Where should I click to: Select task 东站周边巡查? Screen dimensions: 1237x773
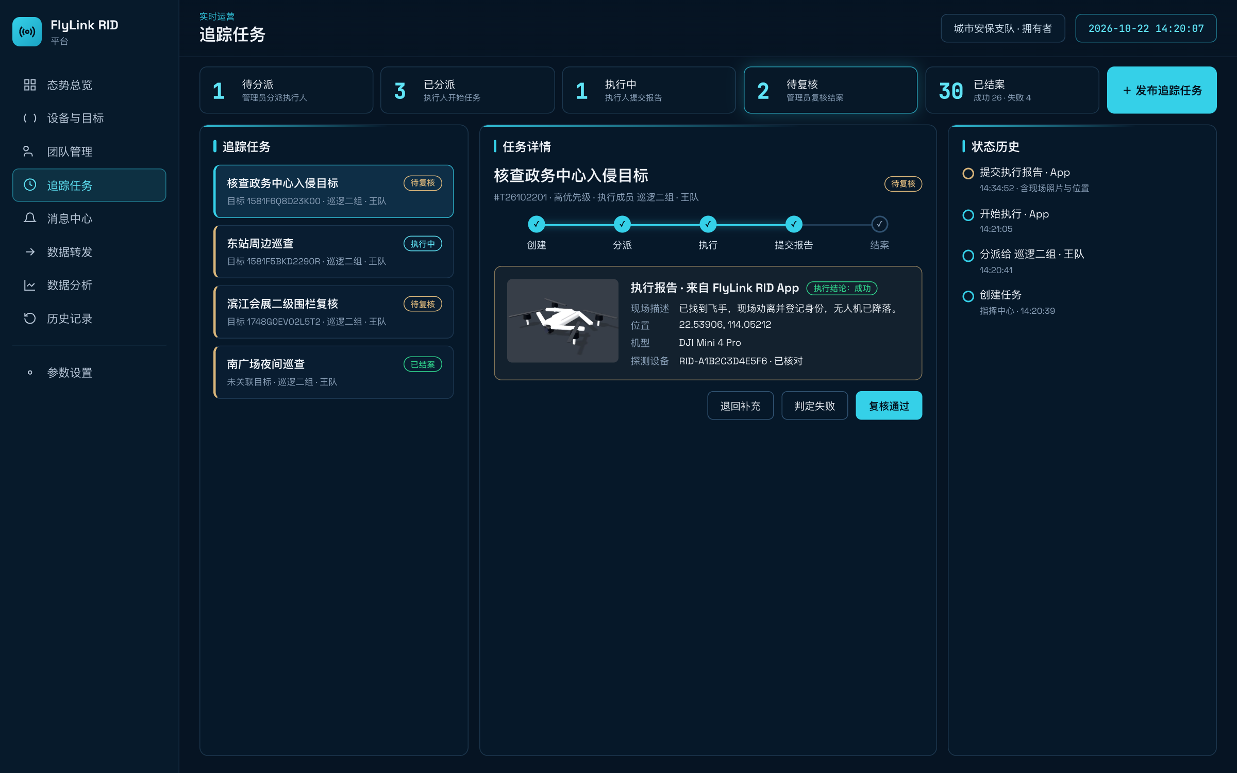[x=333, y=251]
